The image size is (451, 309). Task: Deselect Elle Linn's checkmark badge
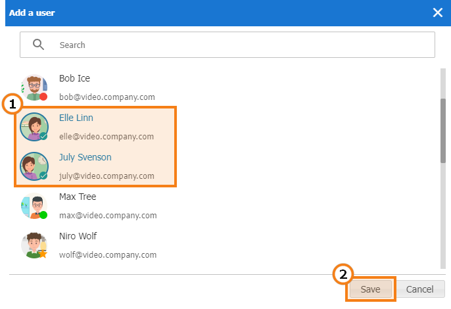[43, 136]
